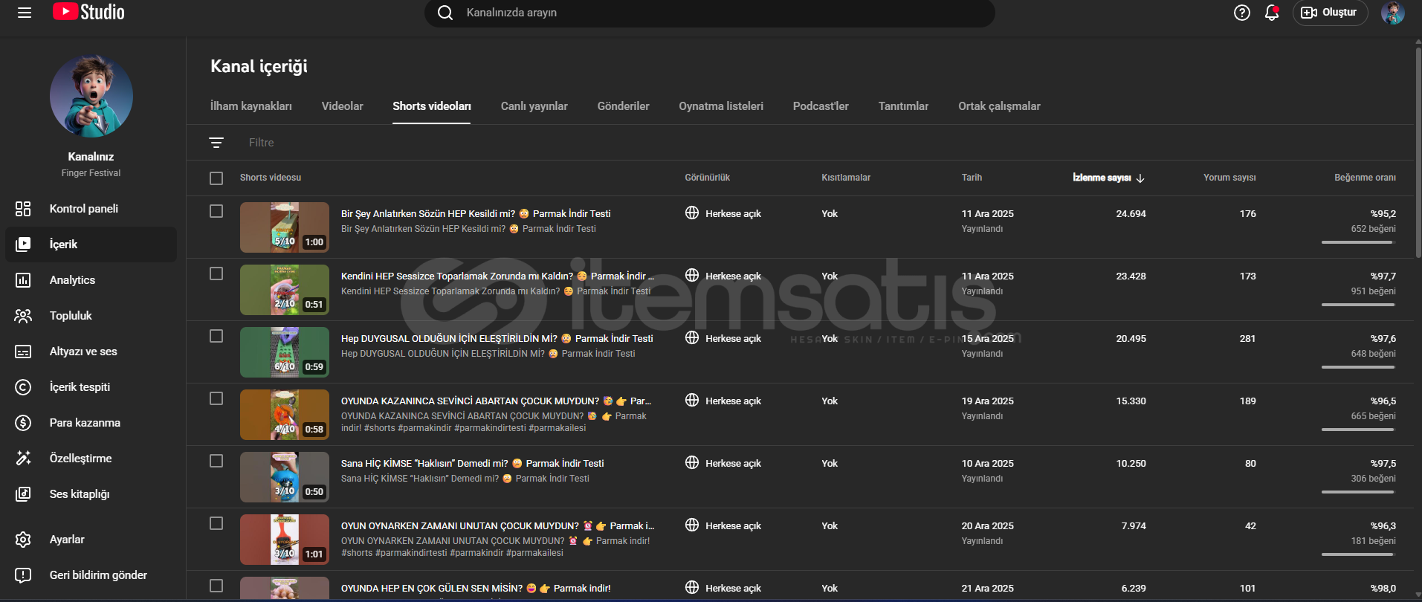This screenshot has height=602, width=1422.
Task: Open the 'OYUNDA KAZANINCA' video thumbnail
Action: [284, 415]
